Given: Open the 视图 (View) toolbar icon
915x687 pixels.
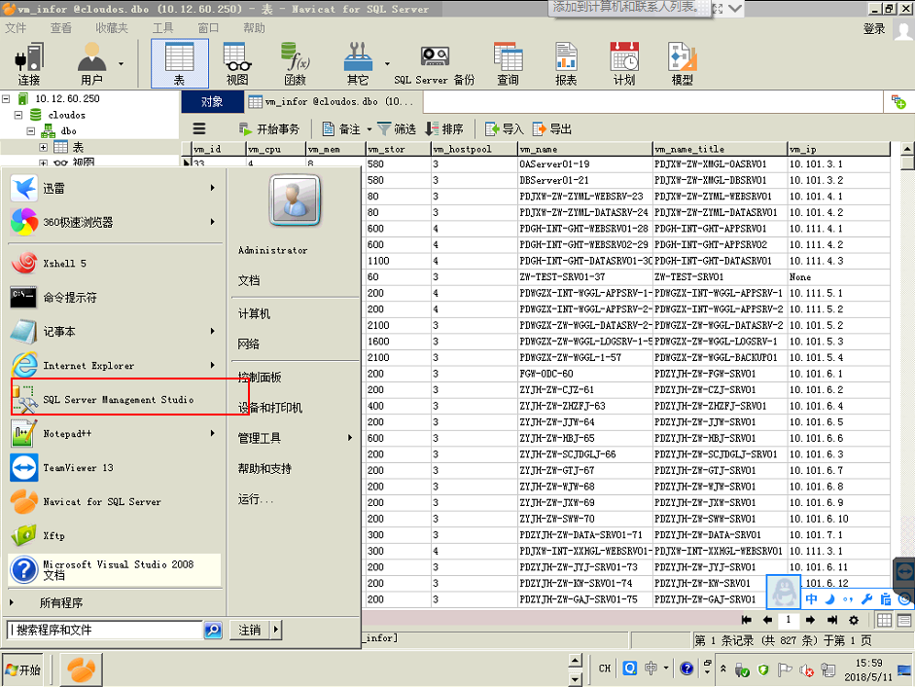Looking at the screenshot, I should (237, 63).
